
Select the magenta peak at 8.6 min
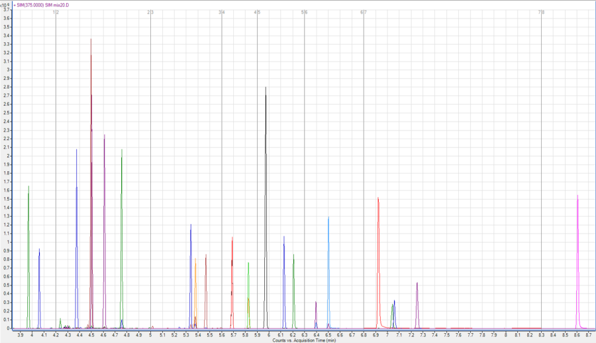(577, 262)
